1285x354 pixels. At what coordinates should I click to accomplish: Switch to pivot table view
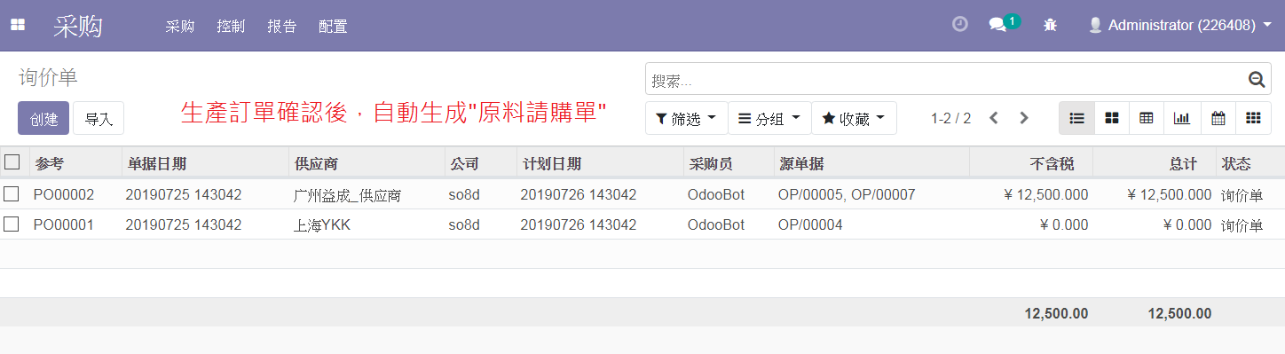coord(1147,118)
